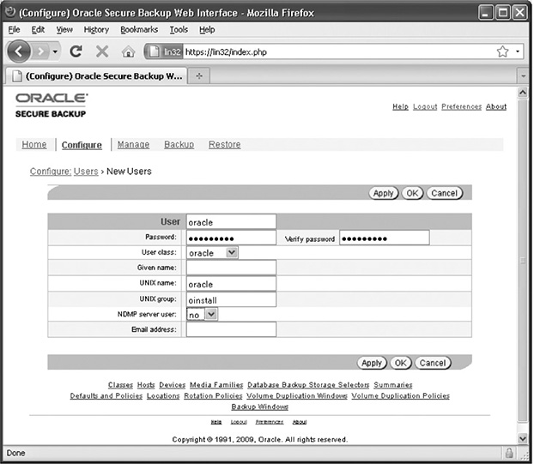The width and height of the screenshot is (534, 464).
Task: Switch to the Backup tab
Action: click(x=179, y=145)
